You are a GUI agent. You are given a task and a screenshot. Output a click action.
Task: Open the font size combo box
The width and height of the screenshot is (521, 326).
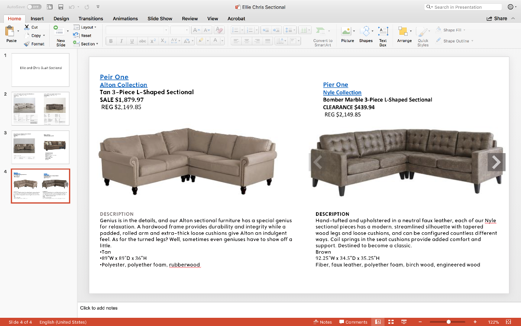[179, 30]
